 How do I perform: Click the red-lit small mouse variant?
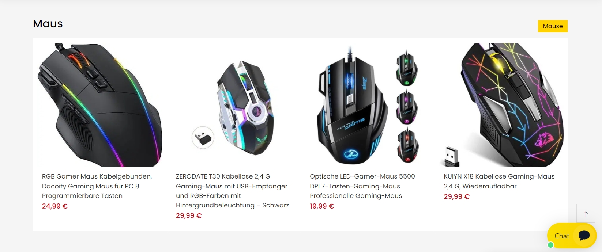coord(407,145)
